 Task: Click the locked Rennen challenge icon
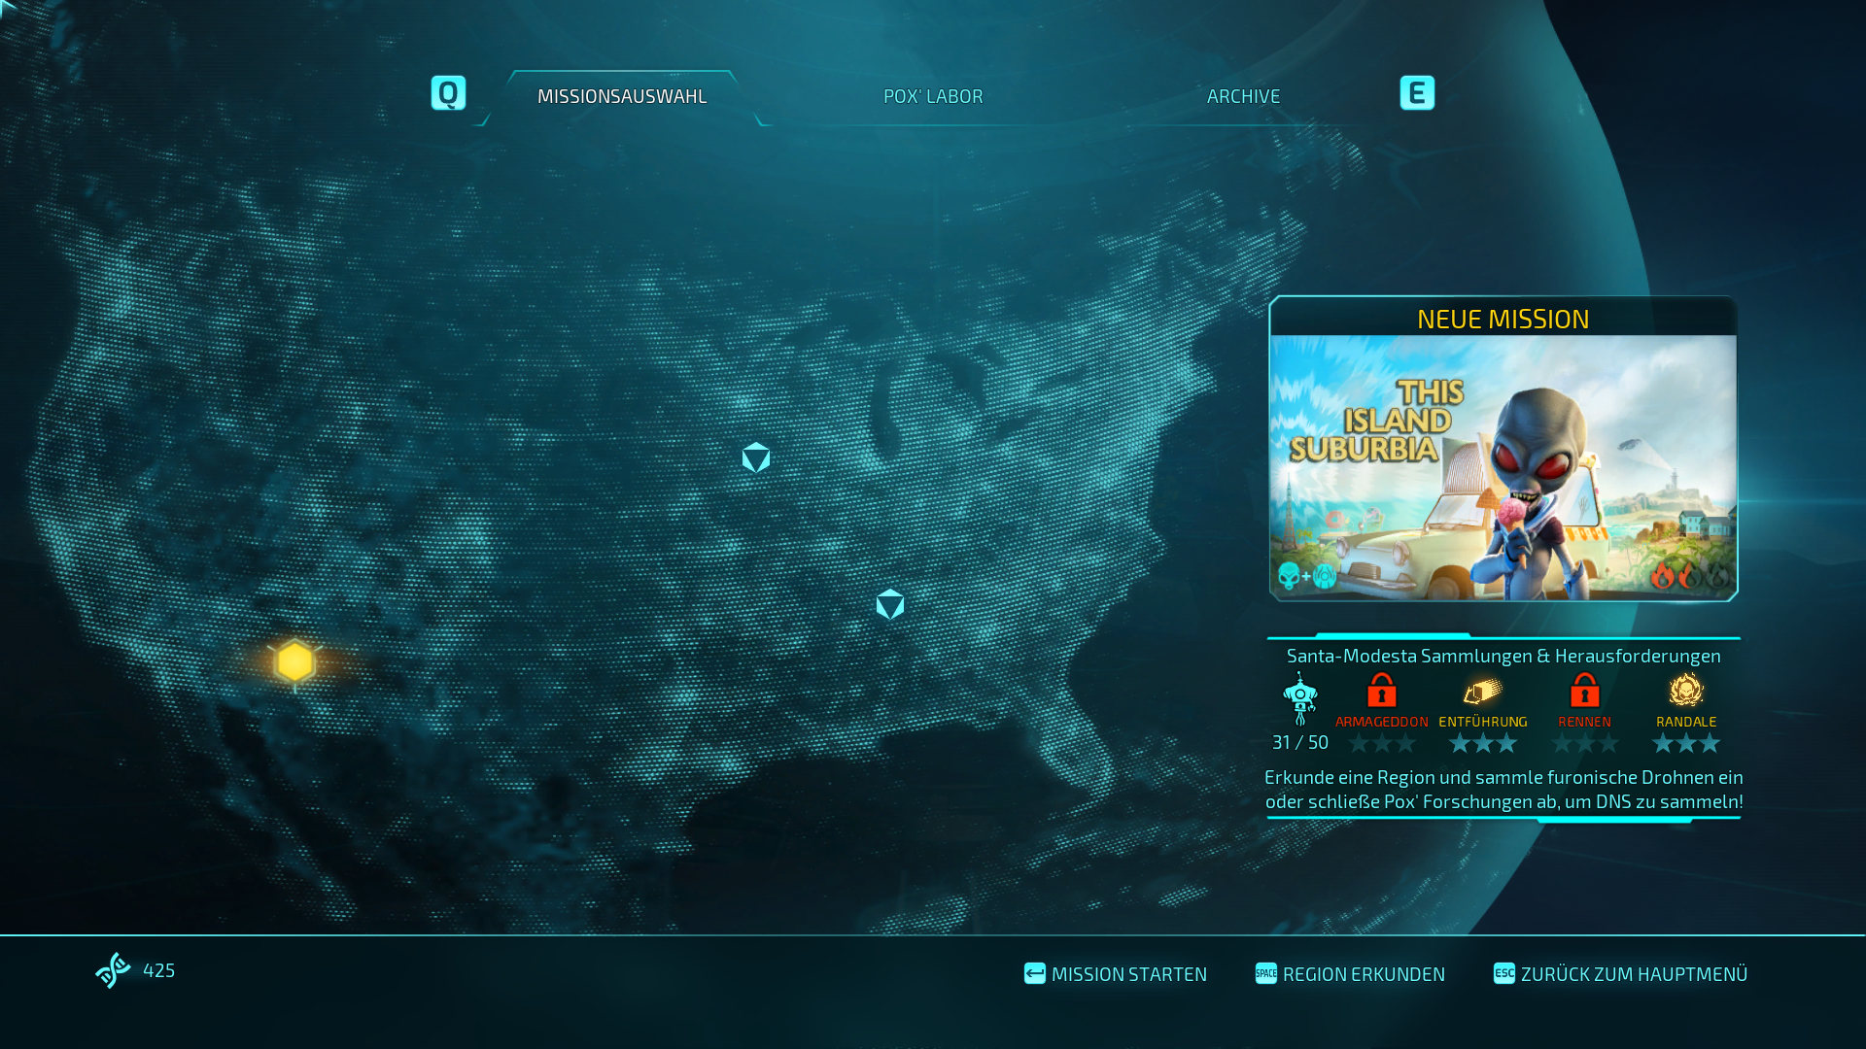pyautogui.click(x=1585, y=691)
